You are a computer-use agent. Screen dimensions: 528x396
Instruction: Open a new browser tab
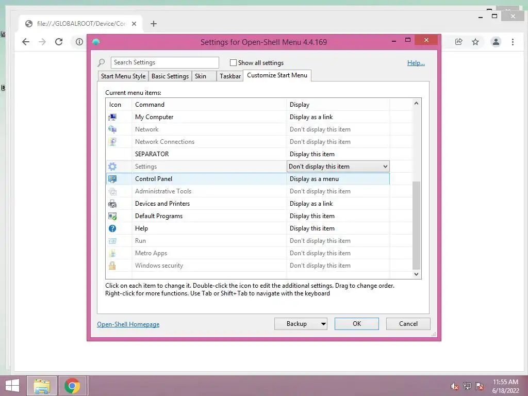coord(154,24)
